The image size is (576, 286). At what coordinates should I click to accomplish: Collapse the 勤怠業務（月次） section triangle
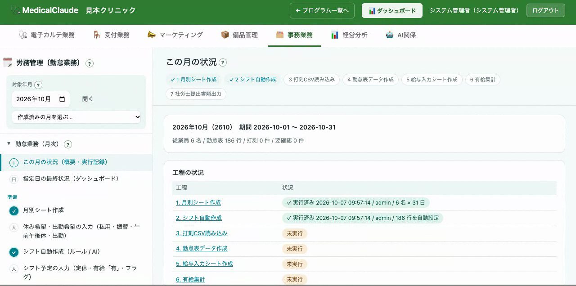point(9,144)
